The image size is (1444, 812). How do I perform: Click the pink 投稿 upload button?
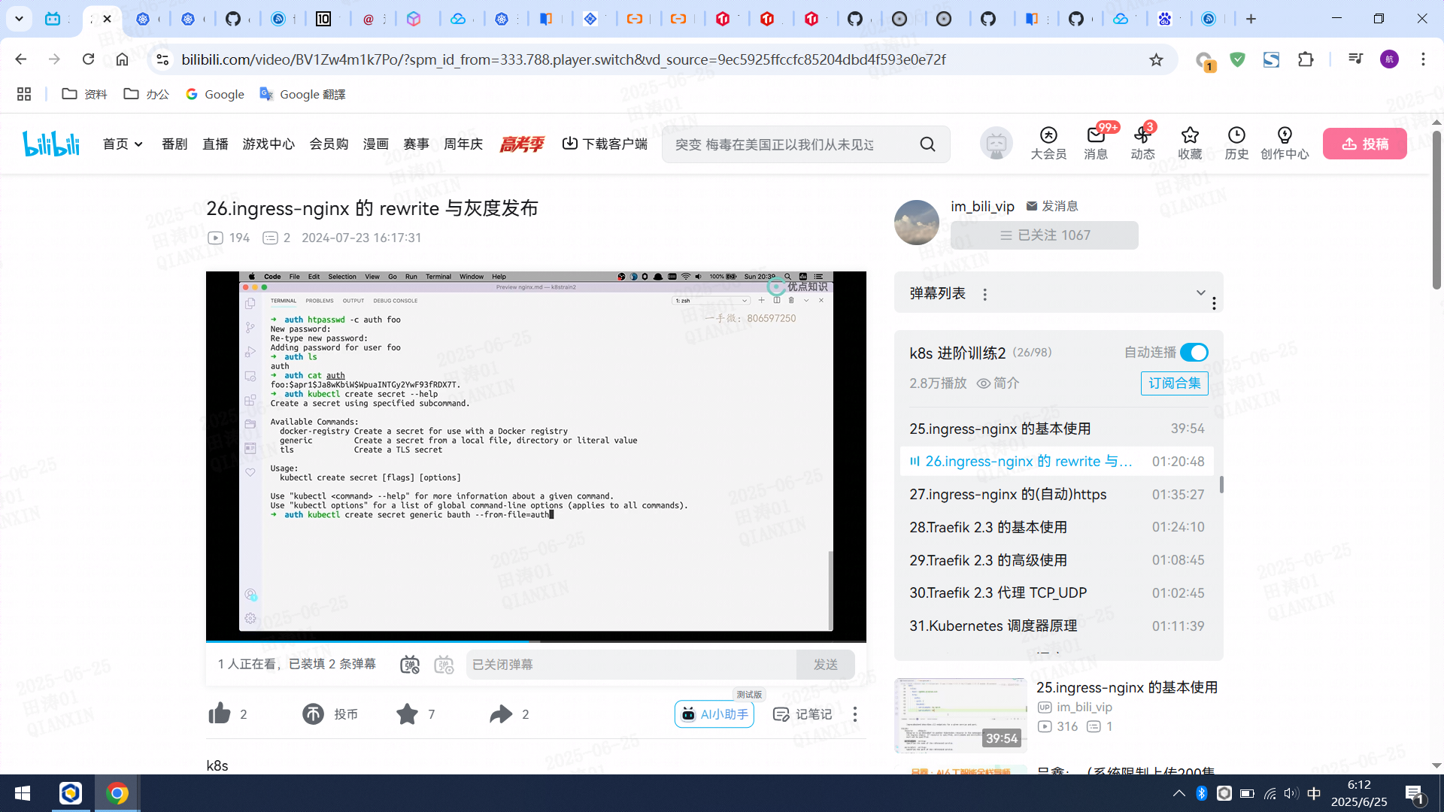coord(1364,144)
